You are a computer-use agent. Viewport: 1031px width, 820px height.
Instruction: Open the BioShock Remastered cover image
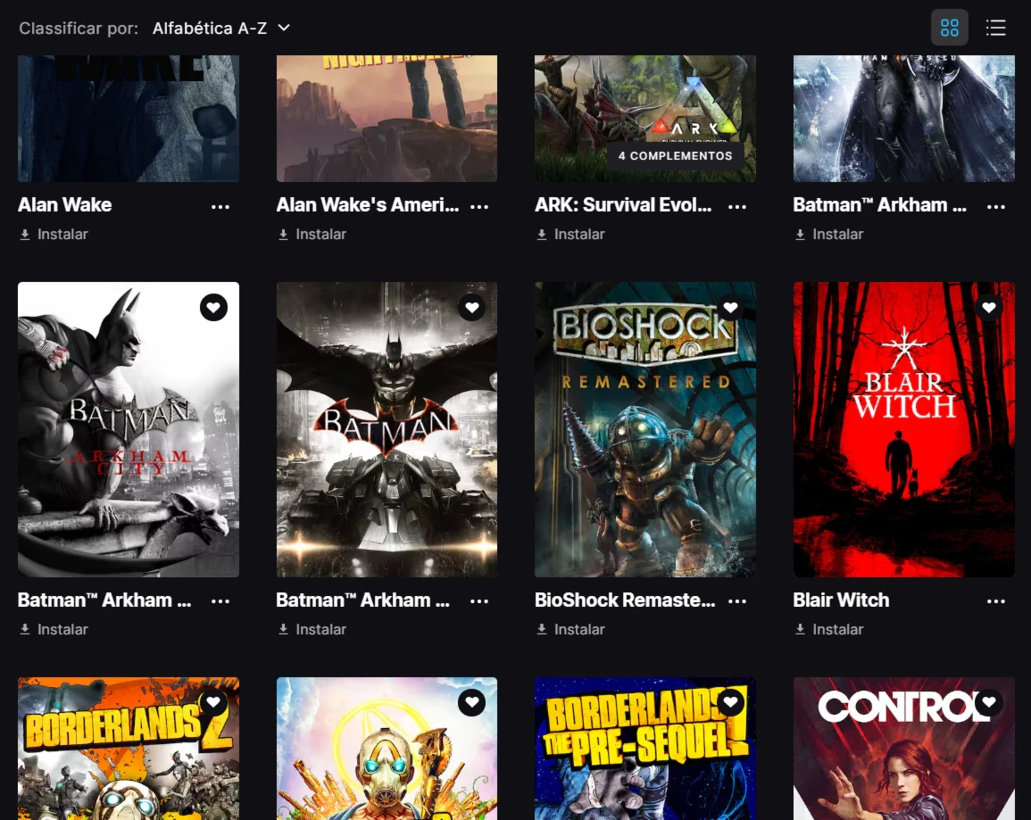(x=645, y=430)
